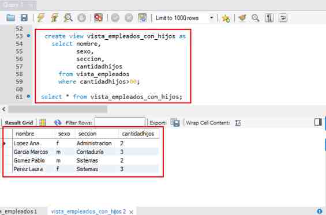Toggle stop-on-error script icon
Screen dimensions: 326x215
click(x=98, y=18)
